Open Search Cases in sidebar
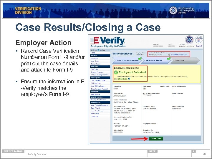 (x=96, y=64)
